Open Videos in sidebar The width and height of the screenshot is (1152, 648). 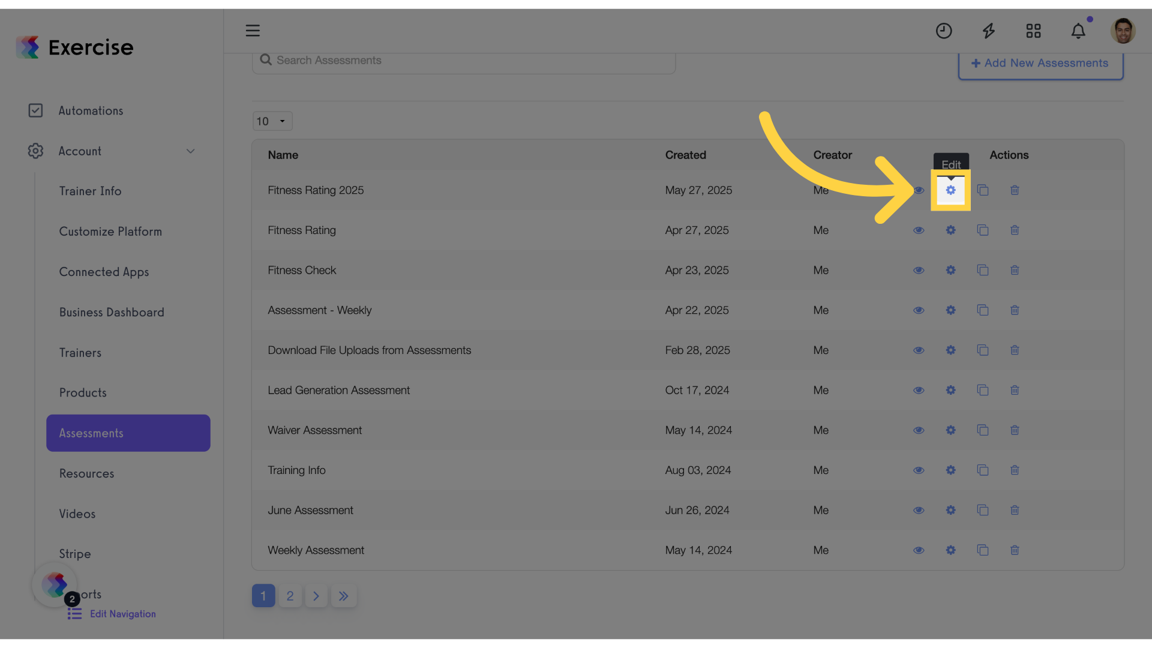(x=77, y=514)
